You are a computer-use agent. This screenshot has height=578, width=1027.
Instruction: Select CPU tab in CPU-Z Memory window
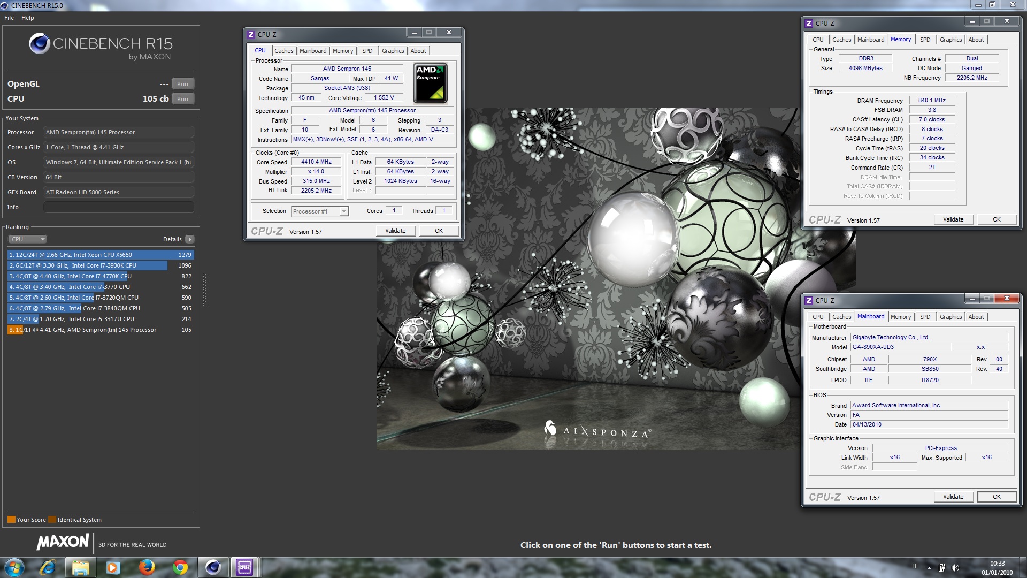coord(818,40)
